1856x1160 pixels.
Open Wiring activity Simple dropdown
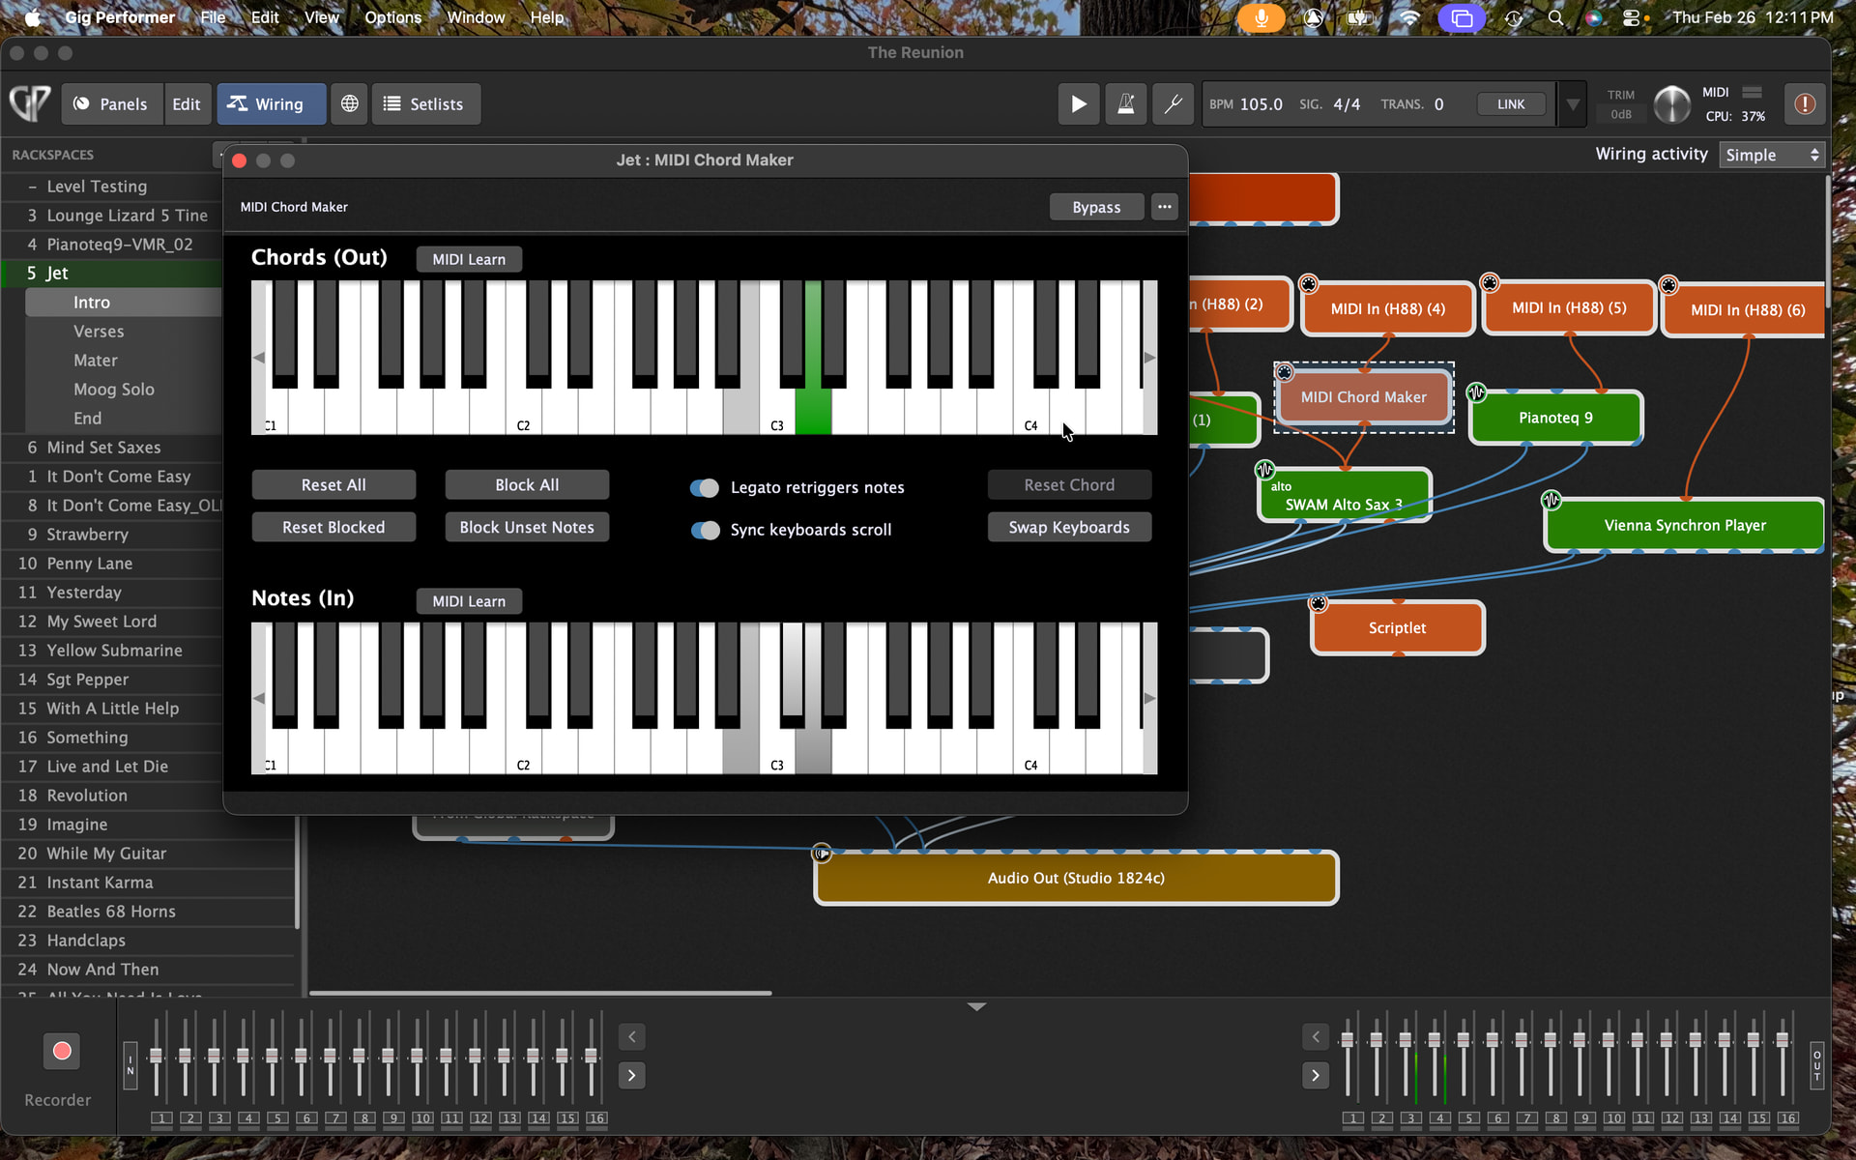pyautogui.click(x=1772, y=155)
